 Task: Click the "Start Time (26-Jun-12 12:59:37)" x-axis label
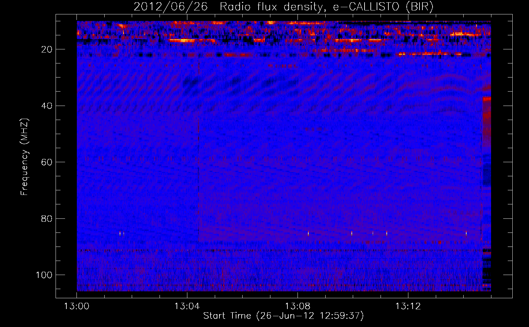click(x=283, y=316)
